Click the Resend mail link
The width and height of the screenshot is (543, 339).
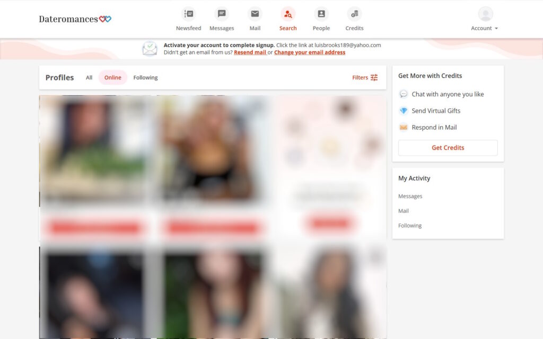pos(249,52)
